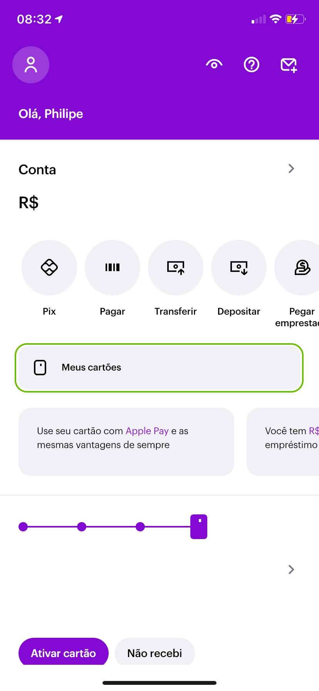Open Meus cartões
Viewport: 319px width, 691px height.
tap(159, 367)
